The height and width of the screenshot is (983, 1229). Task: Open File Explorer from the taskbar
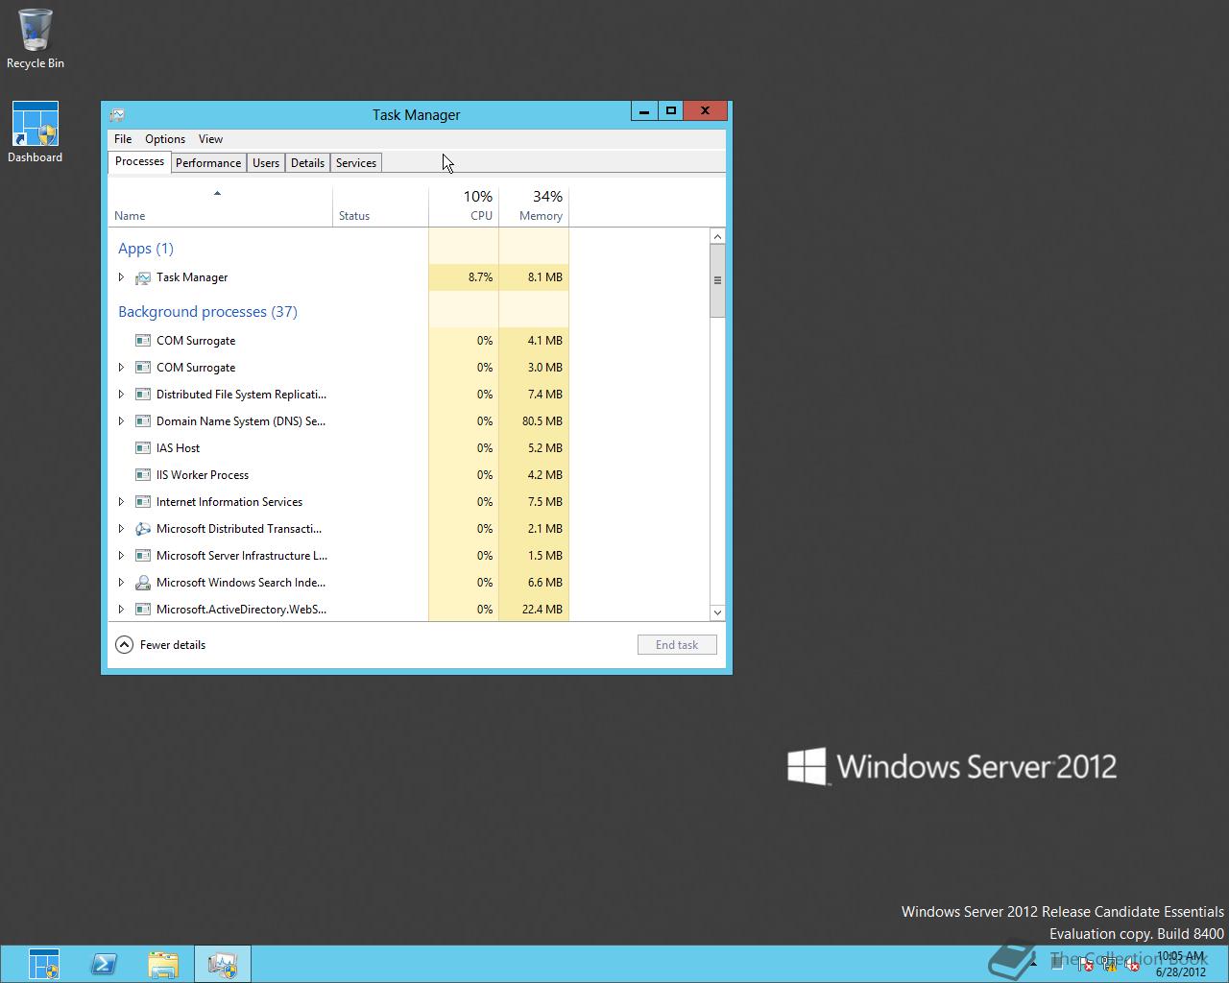[x=163, y=964]
